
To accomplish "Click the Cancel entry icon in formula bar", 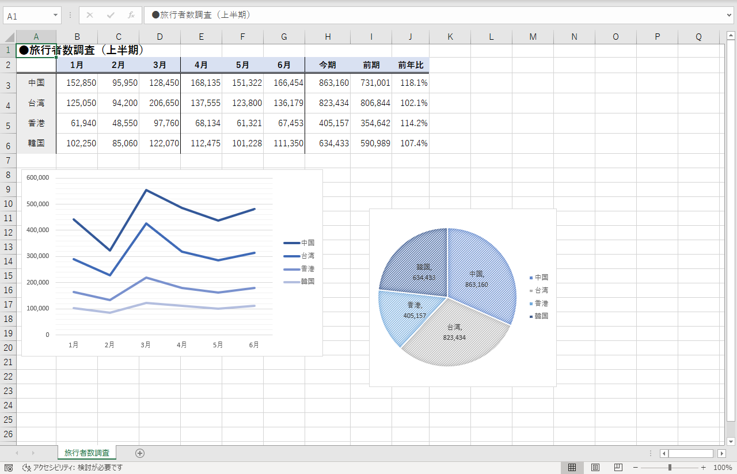I will coord(90,15).
